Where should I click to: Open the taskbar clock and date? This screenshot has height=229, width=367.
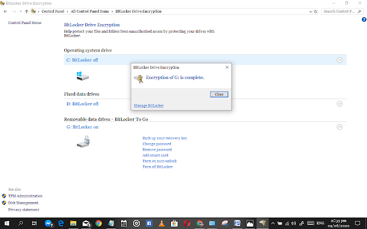pyautogui.click(x=338, y=223)
